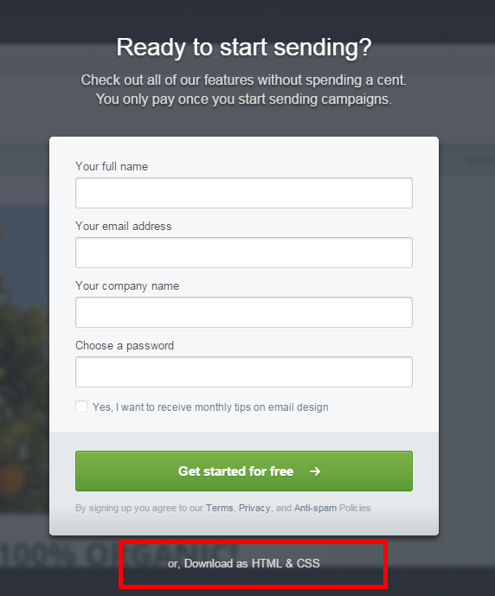The image size is (495, 596).
Task: Click the 'Get started for free' button
Action: (x=244, y=471)
